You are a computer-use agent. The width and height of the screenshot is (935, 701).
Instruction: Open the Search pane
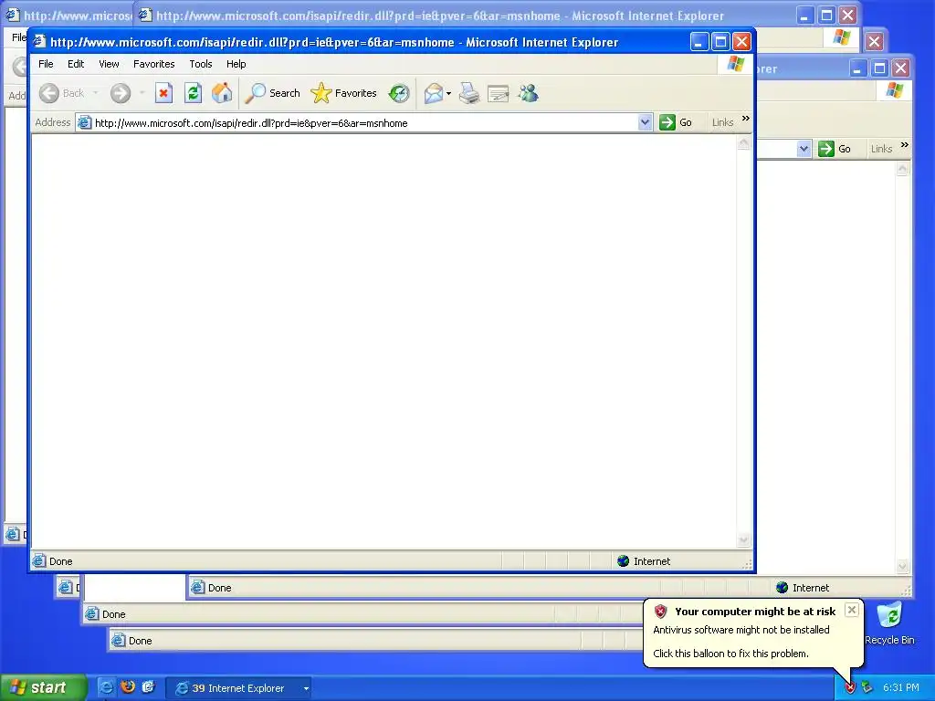coord(273,93)
